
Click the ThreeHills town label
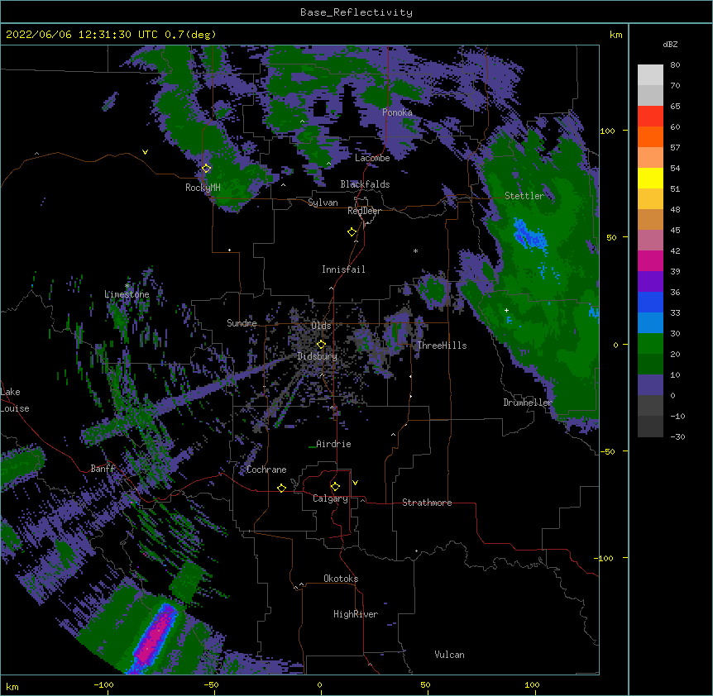442,346
